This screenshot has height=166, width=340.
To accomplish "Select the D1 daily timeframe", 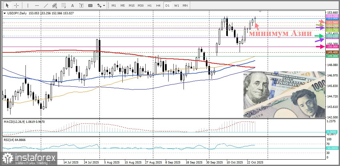I will pyautogui.click(x=167, y=5).
